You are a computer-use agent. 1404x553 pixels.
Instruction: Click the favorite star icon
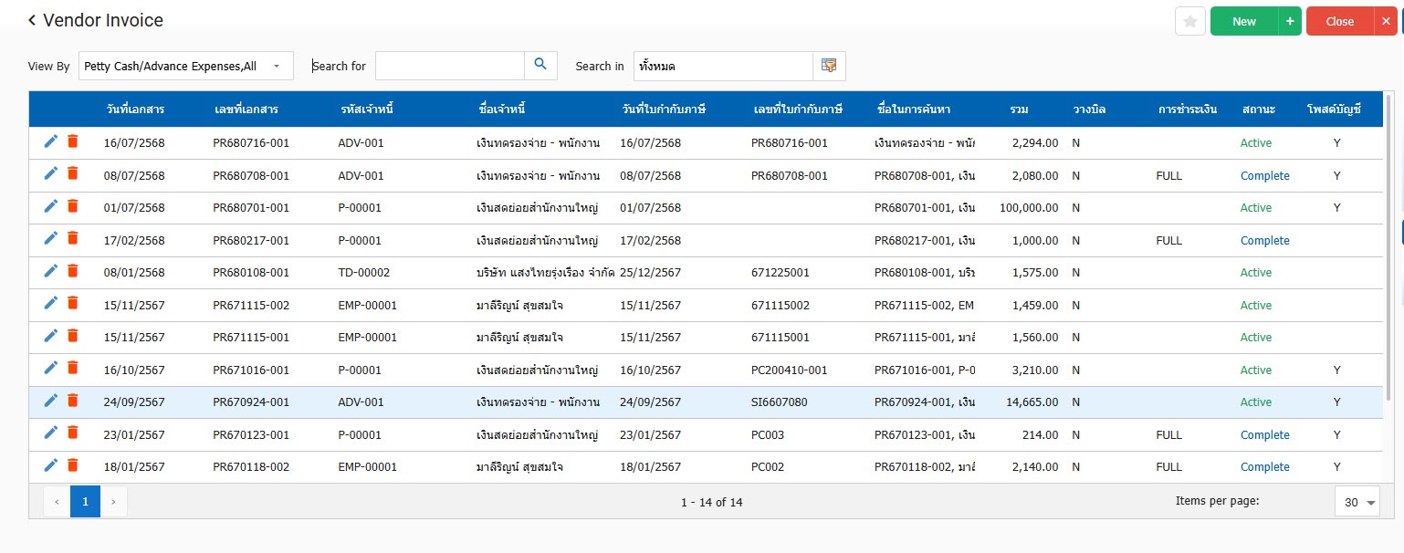1189,21
